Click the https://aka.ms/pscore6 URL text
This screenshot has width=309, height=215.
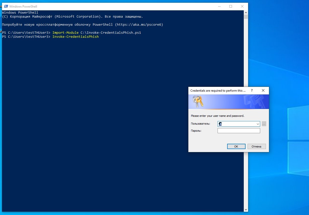(139, 25)
